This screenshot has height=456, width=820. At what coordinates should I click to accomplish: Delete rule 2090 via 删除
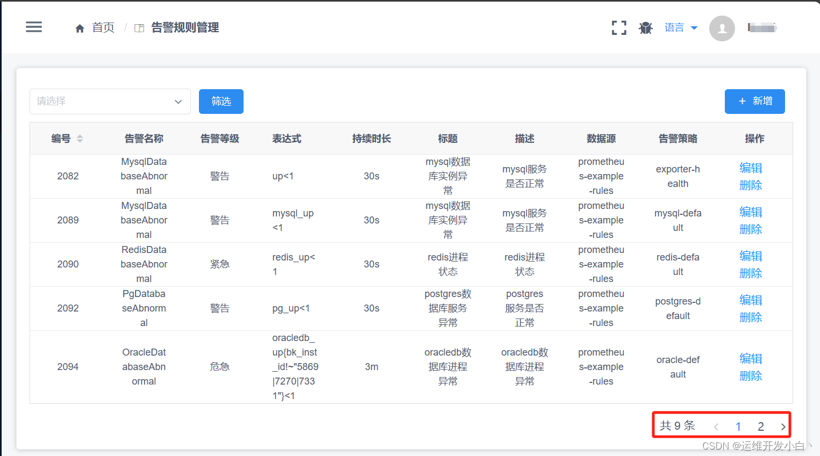(x=751, y=273)
